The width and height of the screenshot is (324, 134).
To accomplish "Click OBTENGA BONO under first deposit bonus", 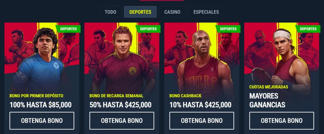I will click(42, 121).
